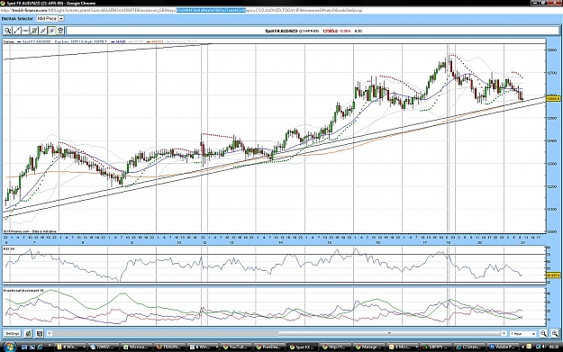Click the Spot FX AUDNZD chart title
The image size is (563, 352).
tap(281, 32)
